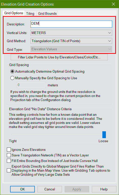
Task: Click the Cancel button
Action: pos(50,189)
